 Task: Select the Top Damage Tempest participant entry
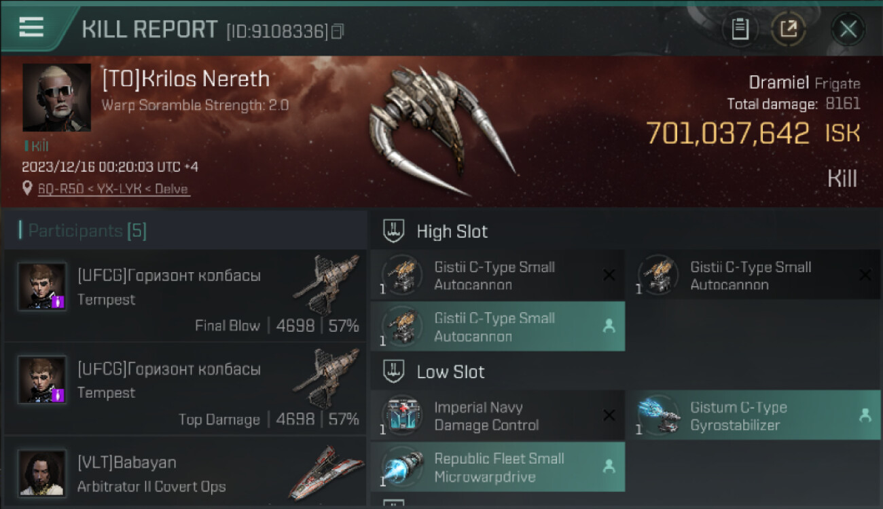click(x=185, y=389)
